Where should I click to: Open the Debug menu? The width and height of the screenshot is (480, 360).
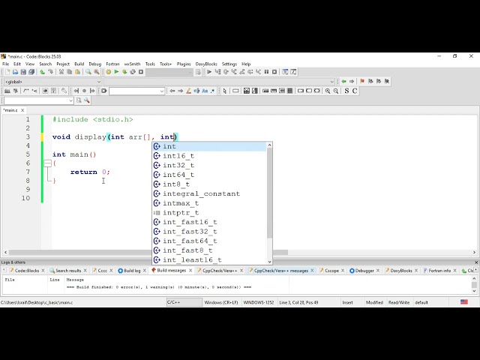[x=95, y=64]
